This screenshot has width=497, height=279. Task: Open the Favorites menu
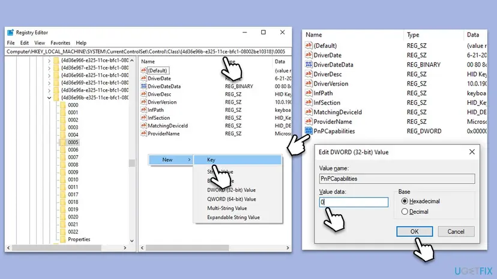60,43
